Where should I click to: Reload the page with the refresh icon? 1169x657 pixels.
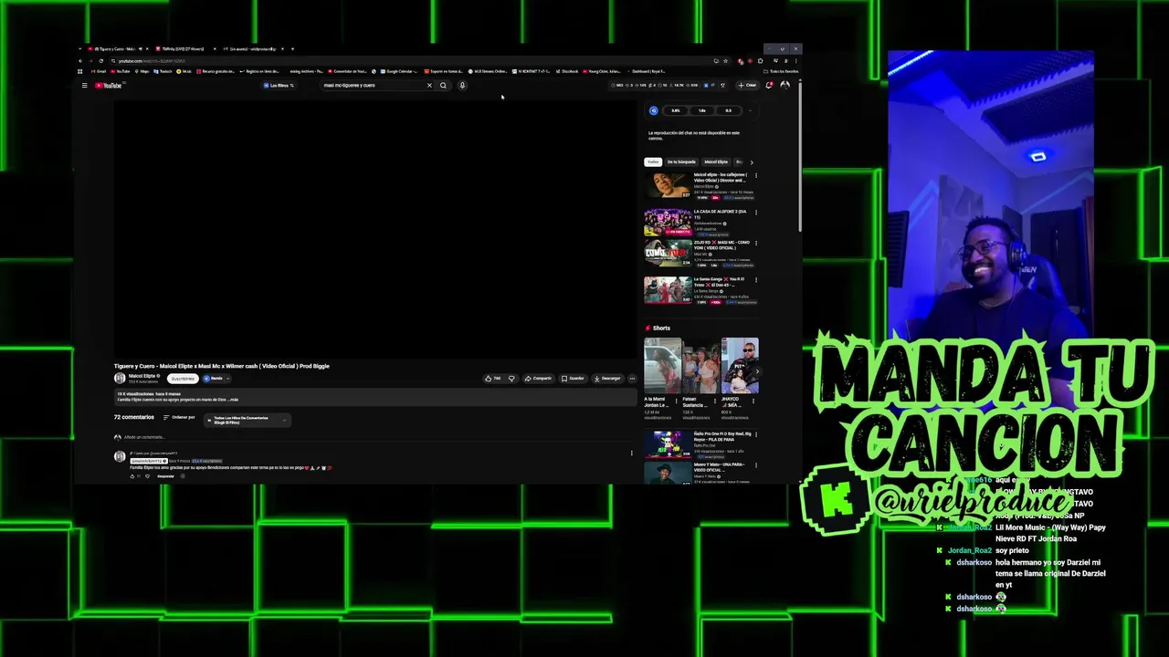[101, 61]
